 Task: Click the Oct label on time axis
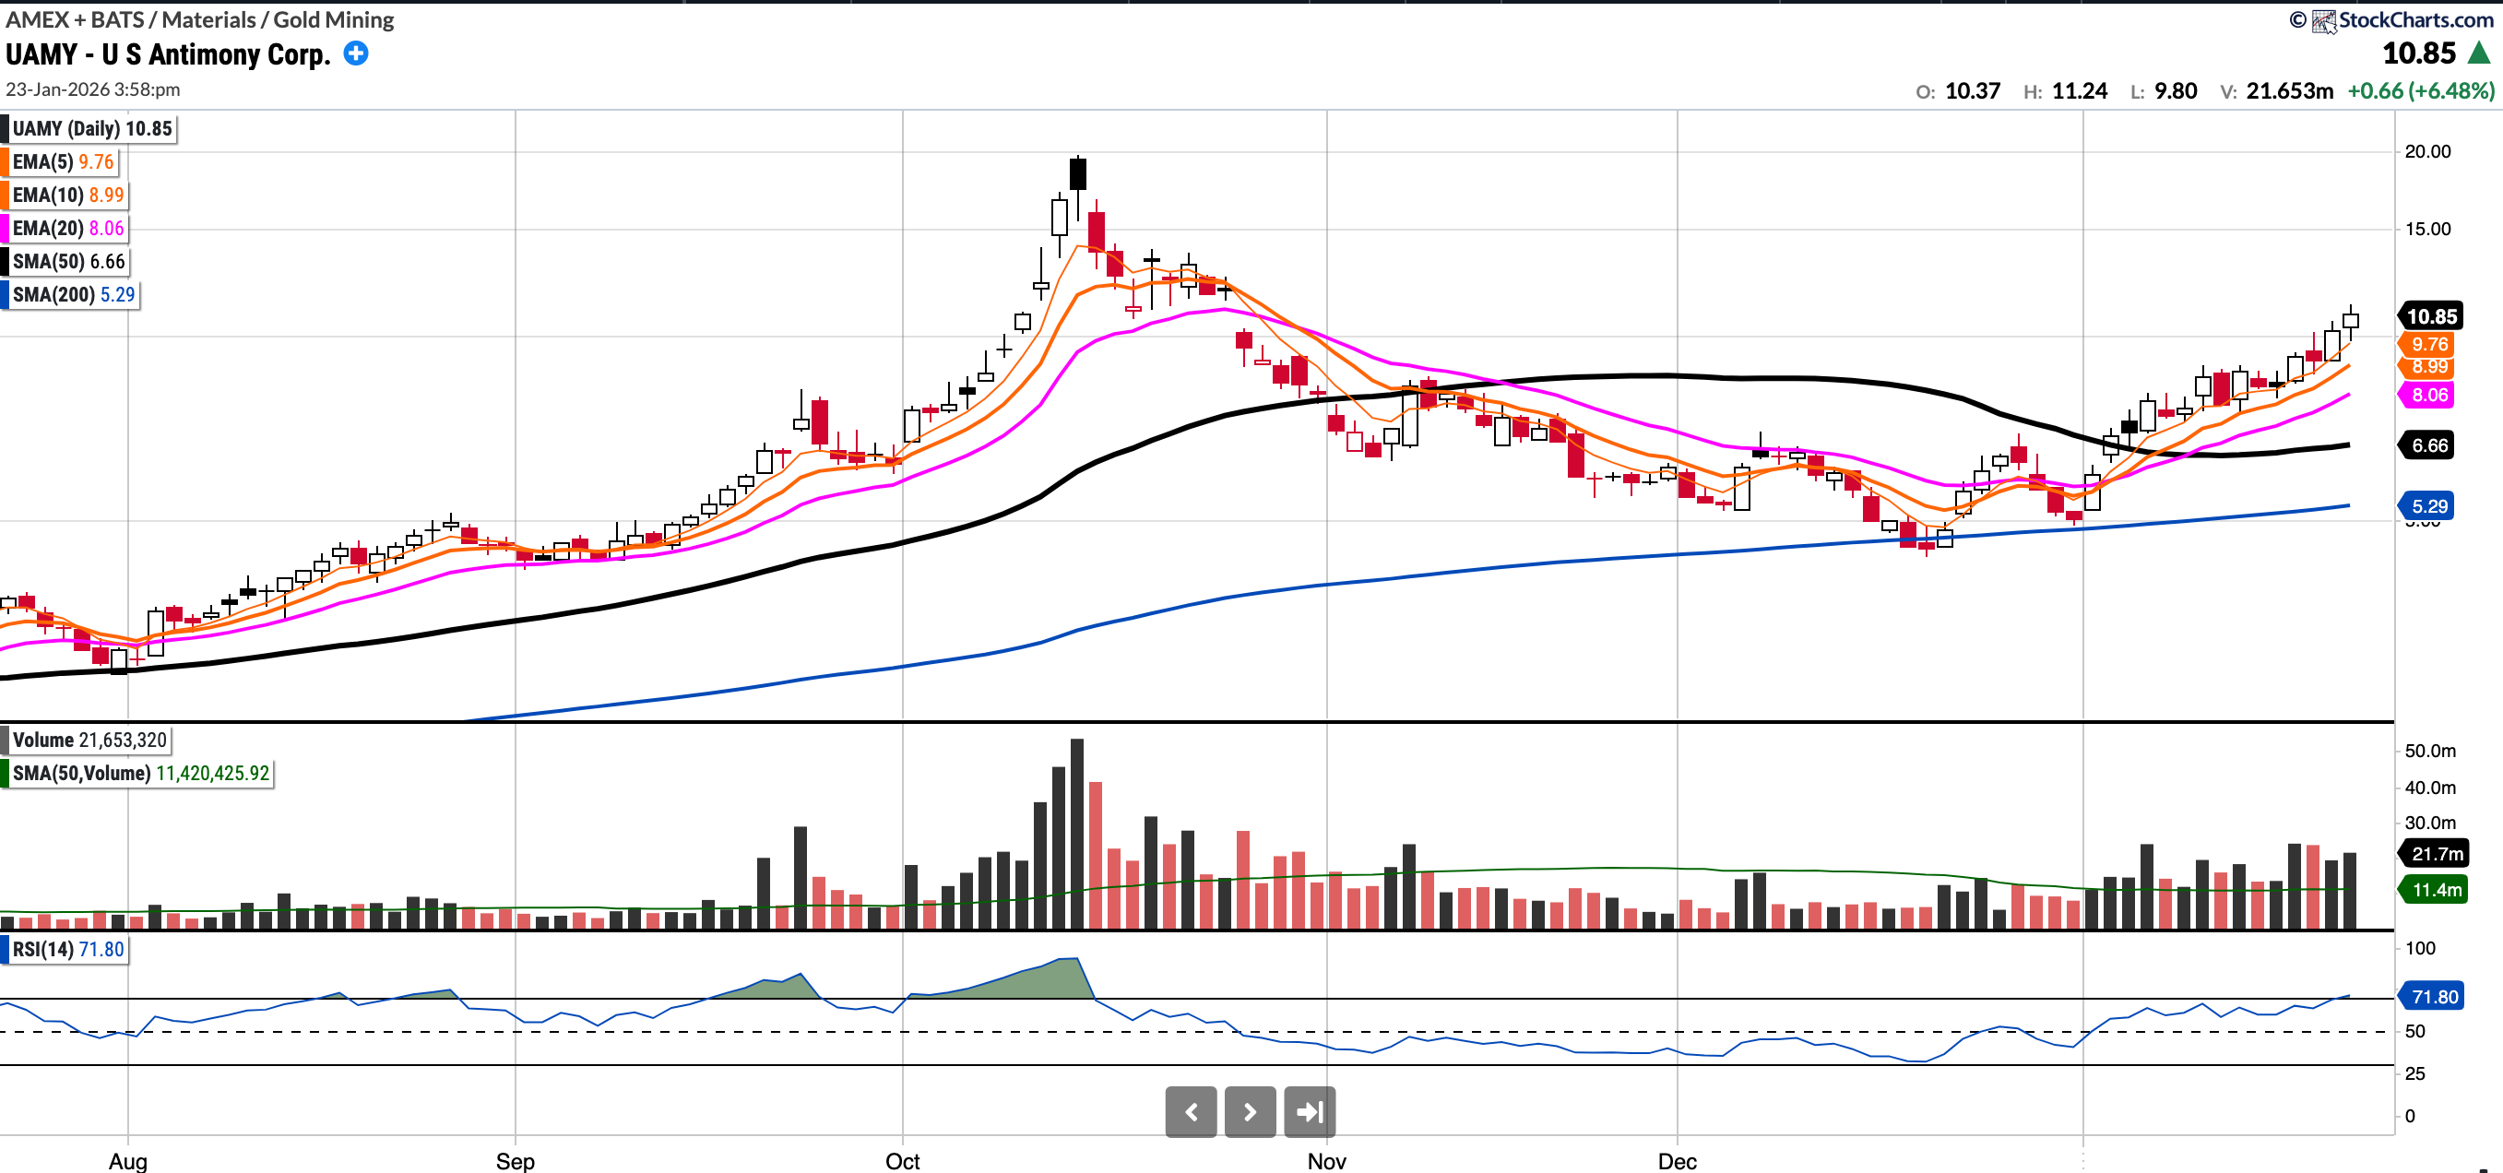pyautogui.click(x=902, y=1160)
